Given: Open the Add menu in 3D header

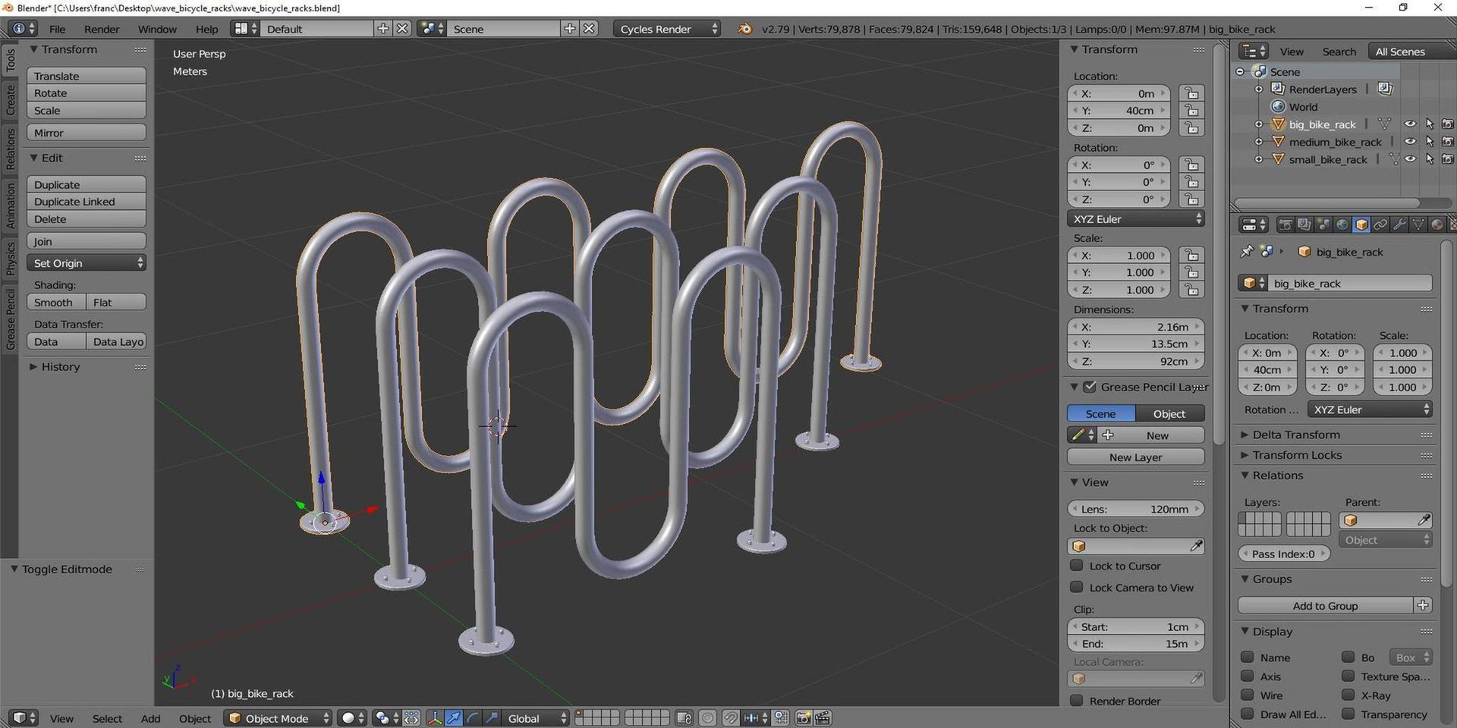Looking at the screenshot, I should tap(150, 718).
